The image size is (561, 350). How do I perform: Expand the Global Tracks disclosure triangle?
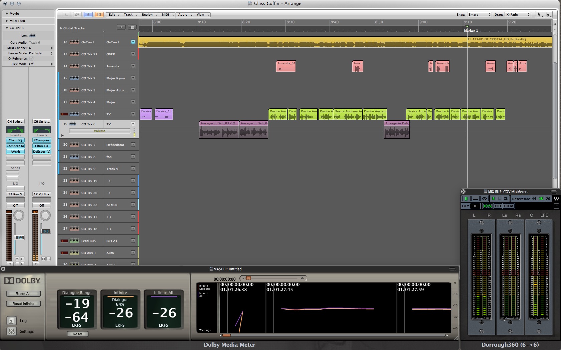61,28
